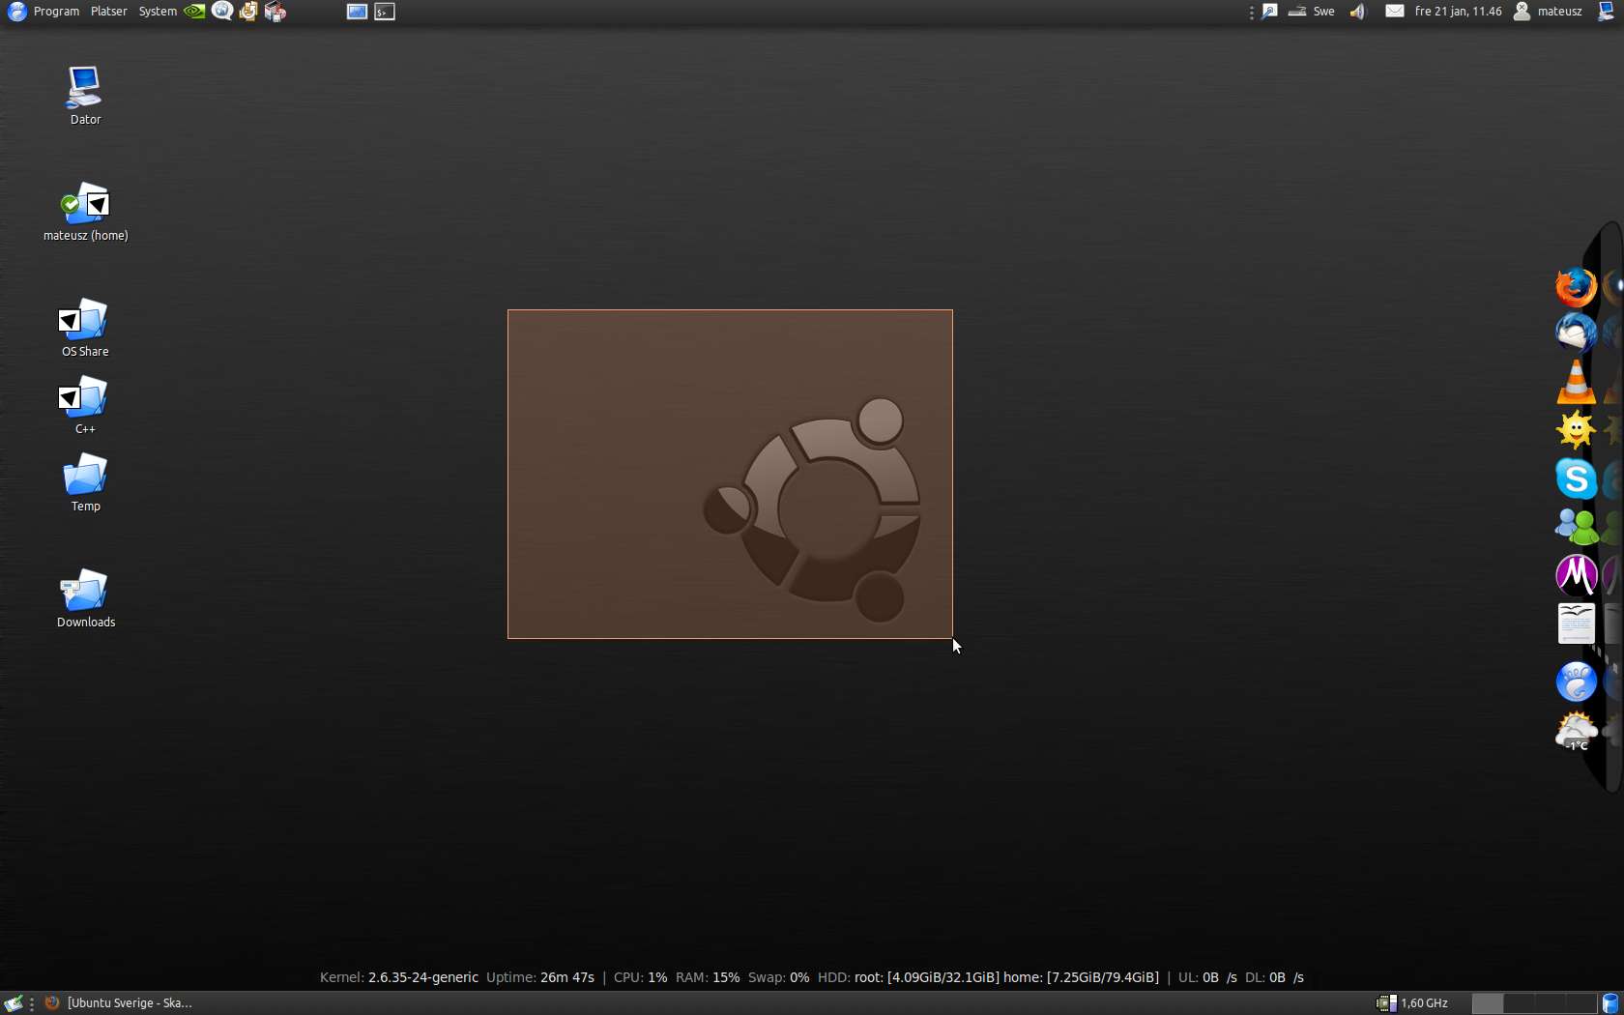
Task: Click the computer icon at top-right panel corner
Action: [1608, 12]
